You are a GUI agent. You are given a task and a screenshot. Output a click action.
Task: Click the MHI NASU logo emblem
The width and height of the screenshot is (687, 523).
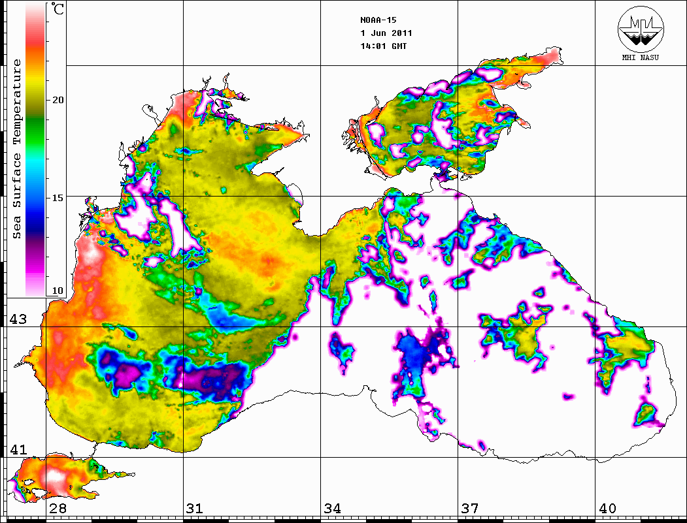(x=641, y=29)
